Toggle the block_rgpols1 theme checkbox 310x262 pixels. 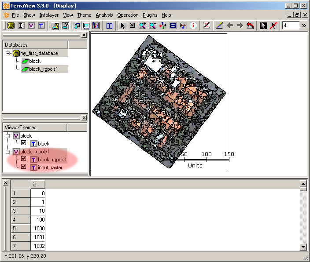click(24, 159)
